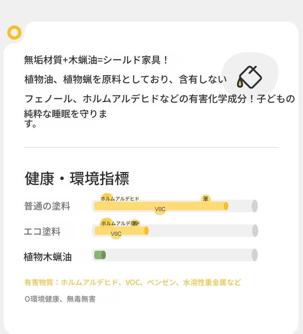Click the yellow 有害物質 description text
Image resolution: width=303 pixels, height=334 pixels.
tap(133, 283)
